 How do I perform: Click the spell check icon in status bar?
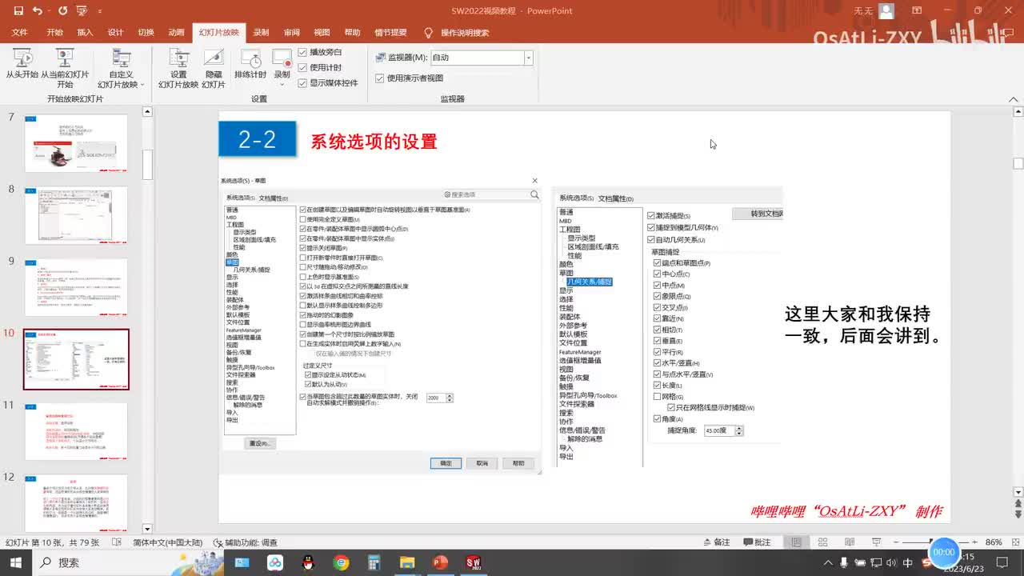click(x=118, y=542)
